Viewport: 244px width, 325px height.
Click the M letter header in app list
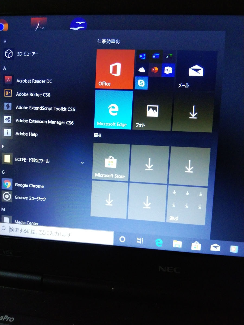(3, 209)
